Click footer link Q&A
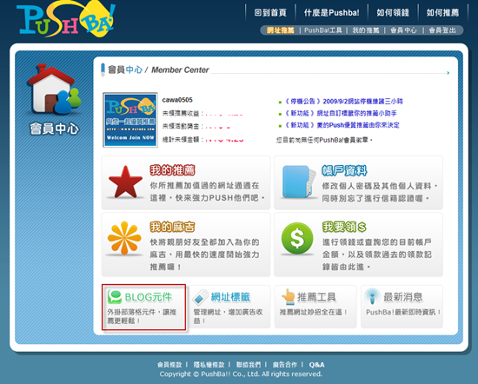This screenshot has height=384, width=478. [316, 365]
